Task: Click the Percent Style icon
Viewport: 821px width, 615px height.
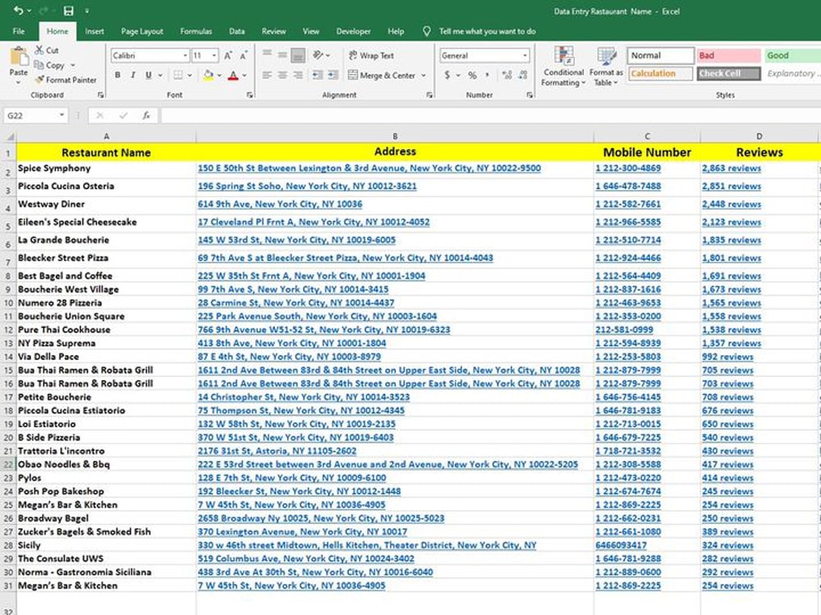Action: [473, 73]
